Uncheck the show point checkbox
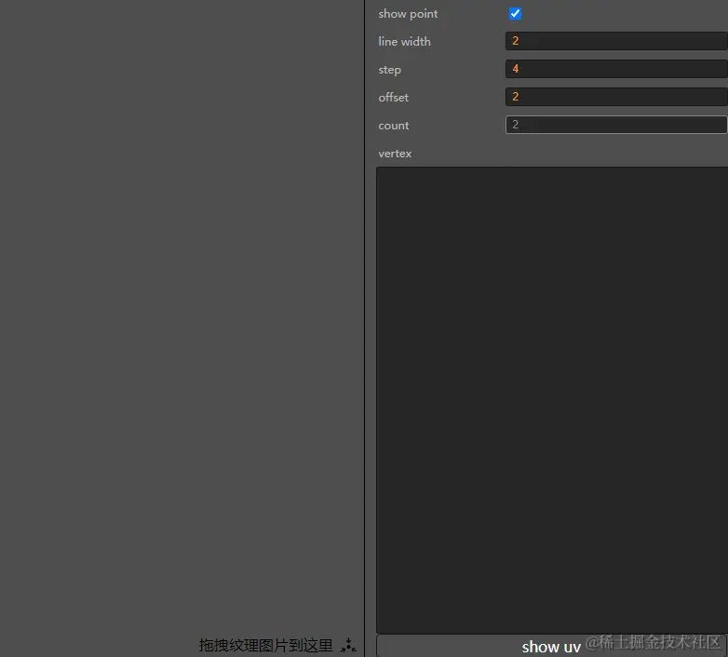The image size is (728, 657). pyautogui.click(x=515, y=13)
